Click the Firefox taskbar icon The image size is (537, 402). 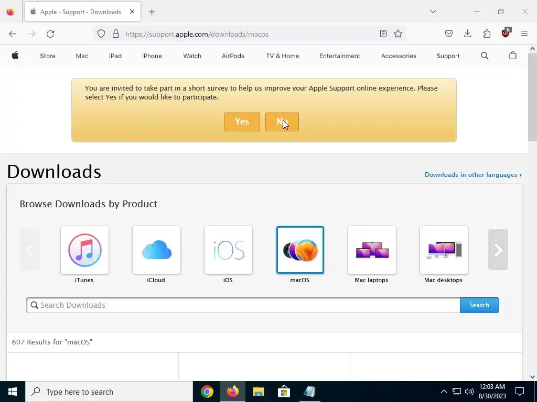click(232, 392)
